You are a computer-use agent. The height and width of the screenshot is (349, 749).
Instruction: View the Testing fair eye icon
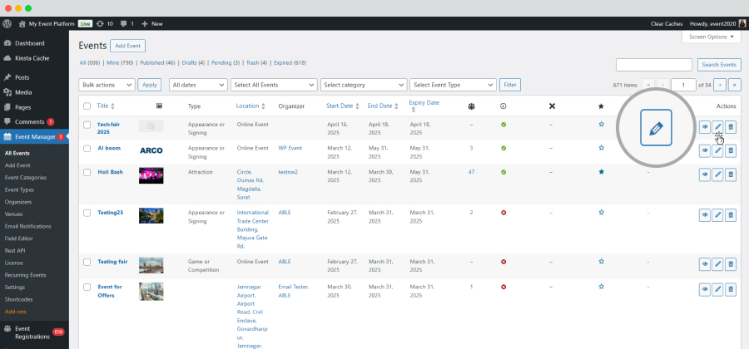(x=705, y=264)
